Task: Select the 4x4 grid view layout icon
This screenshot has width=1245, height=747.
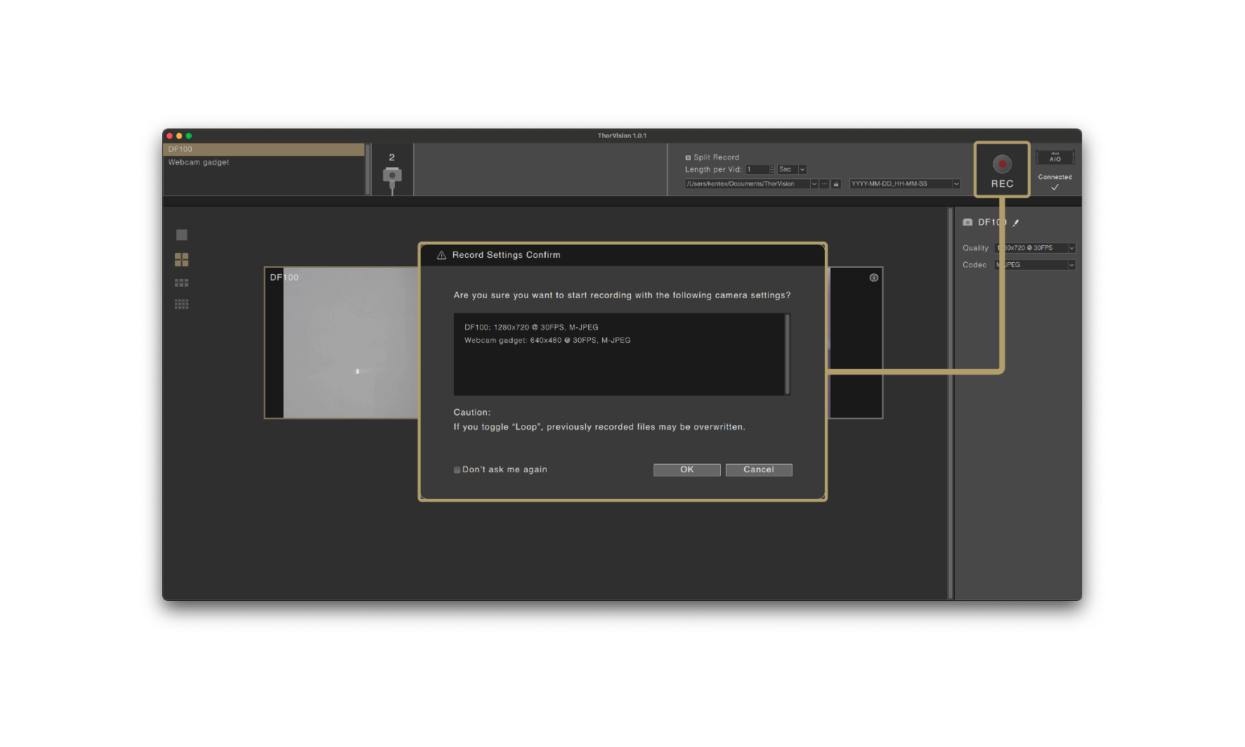Action: coord(181,304)
